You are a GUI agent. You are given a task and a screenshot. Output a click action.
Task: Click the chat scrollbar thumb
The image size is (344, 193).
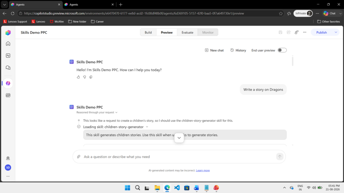coord(293,61)
